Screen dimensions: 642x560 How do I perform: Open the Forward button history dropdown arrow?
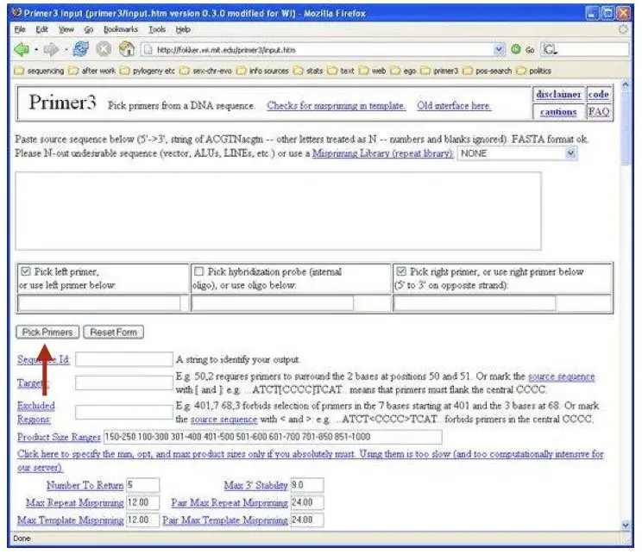(66, 50)
